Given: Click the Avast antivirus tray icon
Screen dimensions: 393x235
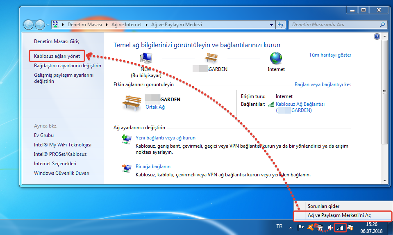Looking at the screenshot, I should coord(311,227).
